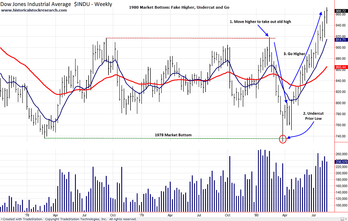Click the 800.00 price axis label
Image resolution: width=348 pixels, height=221 pixels.
pos(341,103)
